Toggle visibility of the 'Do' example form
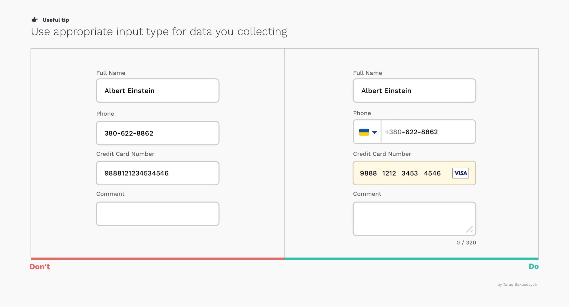Image resolution: width=569 pixels, height=307 pixels. pos(534,267)
